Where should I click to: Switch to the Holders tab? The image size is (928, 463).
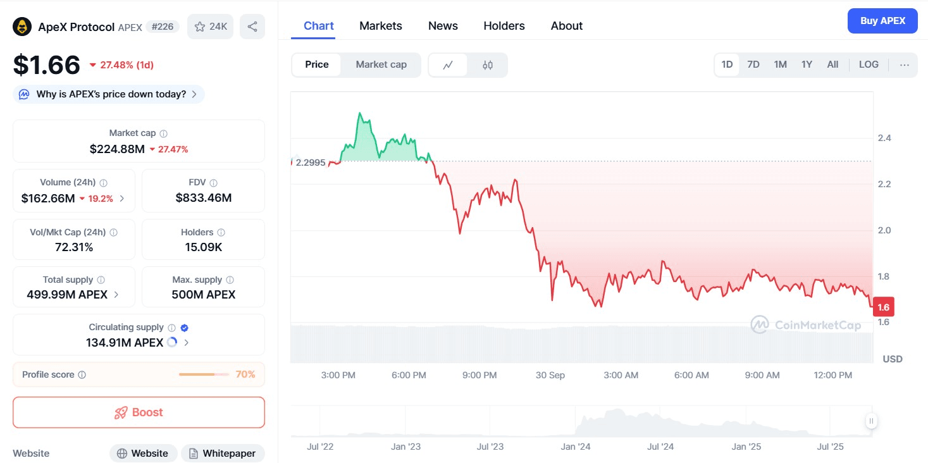pyautogui.click(x=504, y=26)
